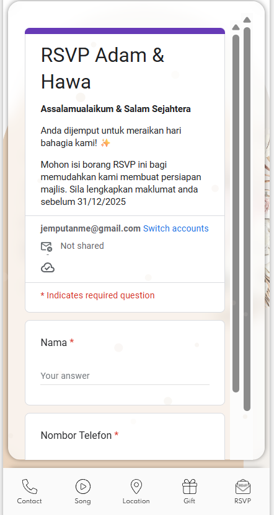Open the Gift box icon
The image size is (274, 515).
point(190,487)
